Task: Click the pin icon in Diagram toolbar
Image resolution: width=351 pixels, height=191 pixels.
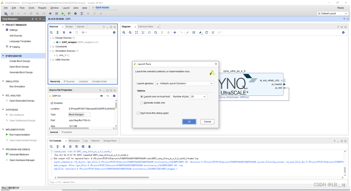Action: pyautogui.click(x=200, y=32)
